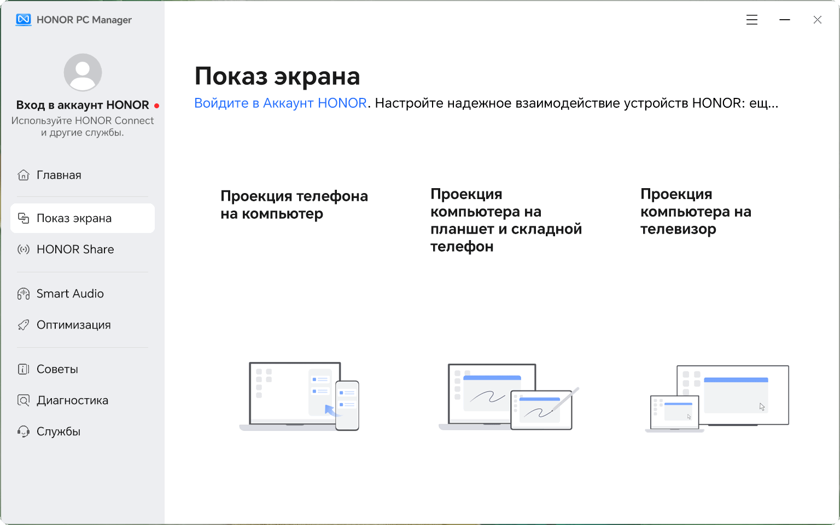840x525 pixels.
Task: Click the red notification dot near account
Action: click(x=156, y=106)
